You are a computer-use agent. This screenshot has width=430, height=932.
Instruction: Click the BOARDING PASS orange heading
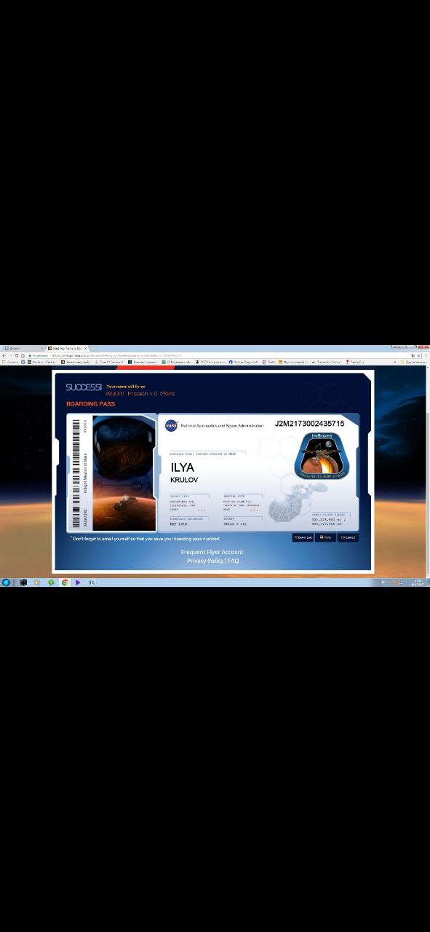coord(90,403)
